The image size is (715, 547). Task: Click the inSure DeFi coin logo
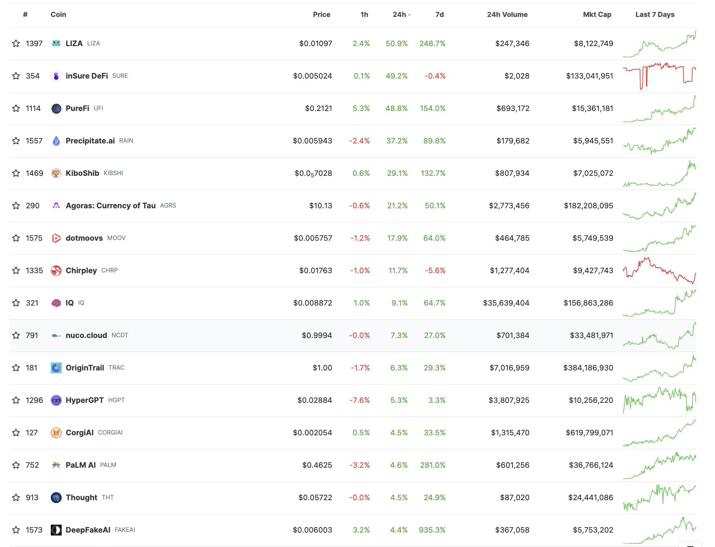coord(56,76)
